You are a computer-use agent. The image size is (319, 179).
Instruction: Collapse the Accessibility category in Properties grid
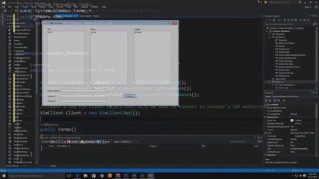point(266,104)
